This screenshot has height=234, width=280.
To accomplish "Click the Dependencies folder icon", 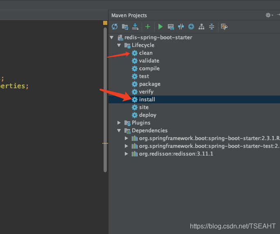I will [x=127, y=131].
